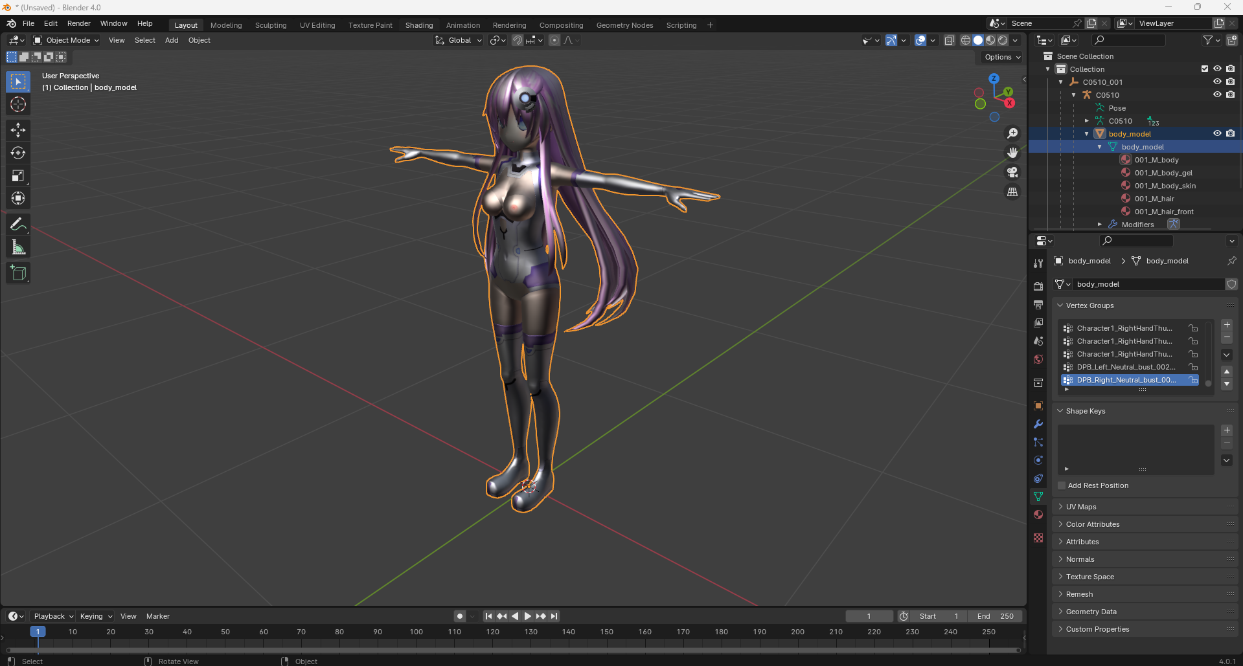Screen dimensions: 1243x666
Task: Choose the Select Box tool
Action: (18, 82)
